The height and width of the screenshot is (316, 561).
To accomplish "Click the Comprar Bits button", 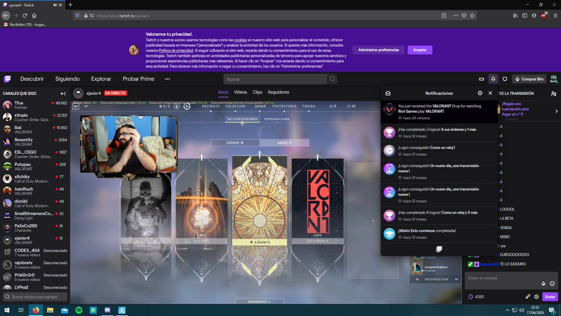I will (529, 79).
